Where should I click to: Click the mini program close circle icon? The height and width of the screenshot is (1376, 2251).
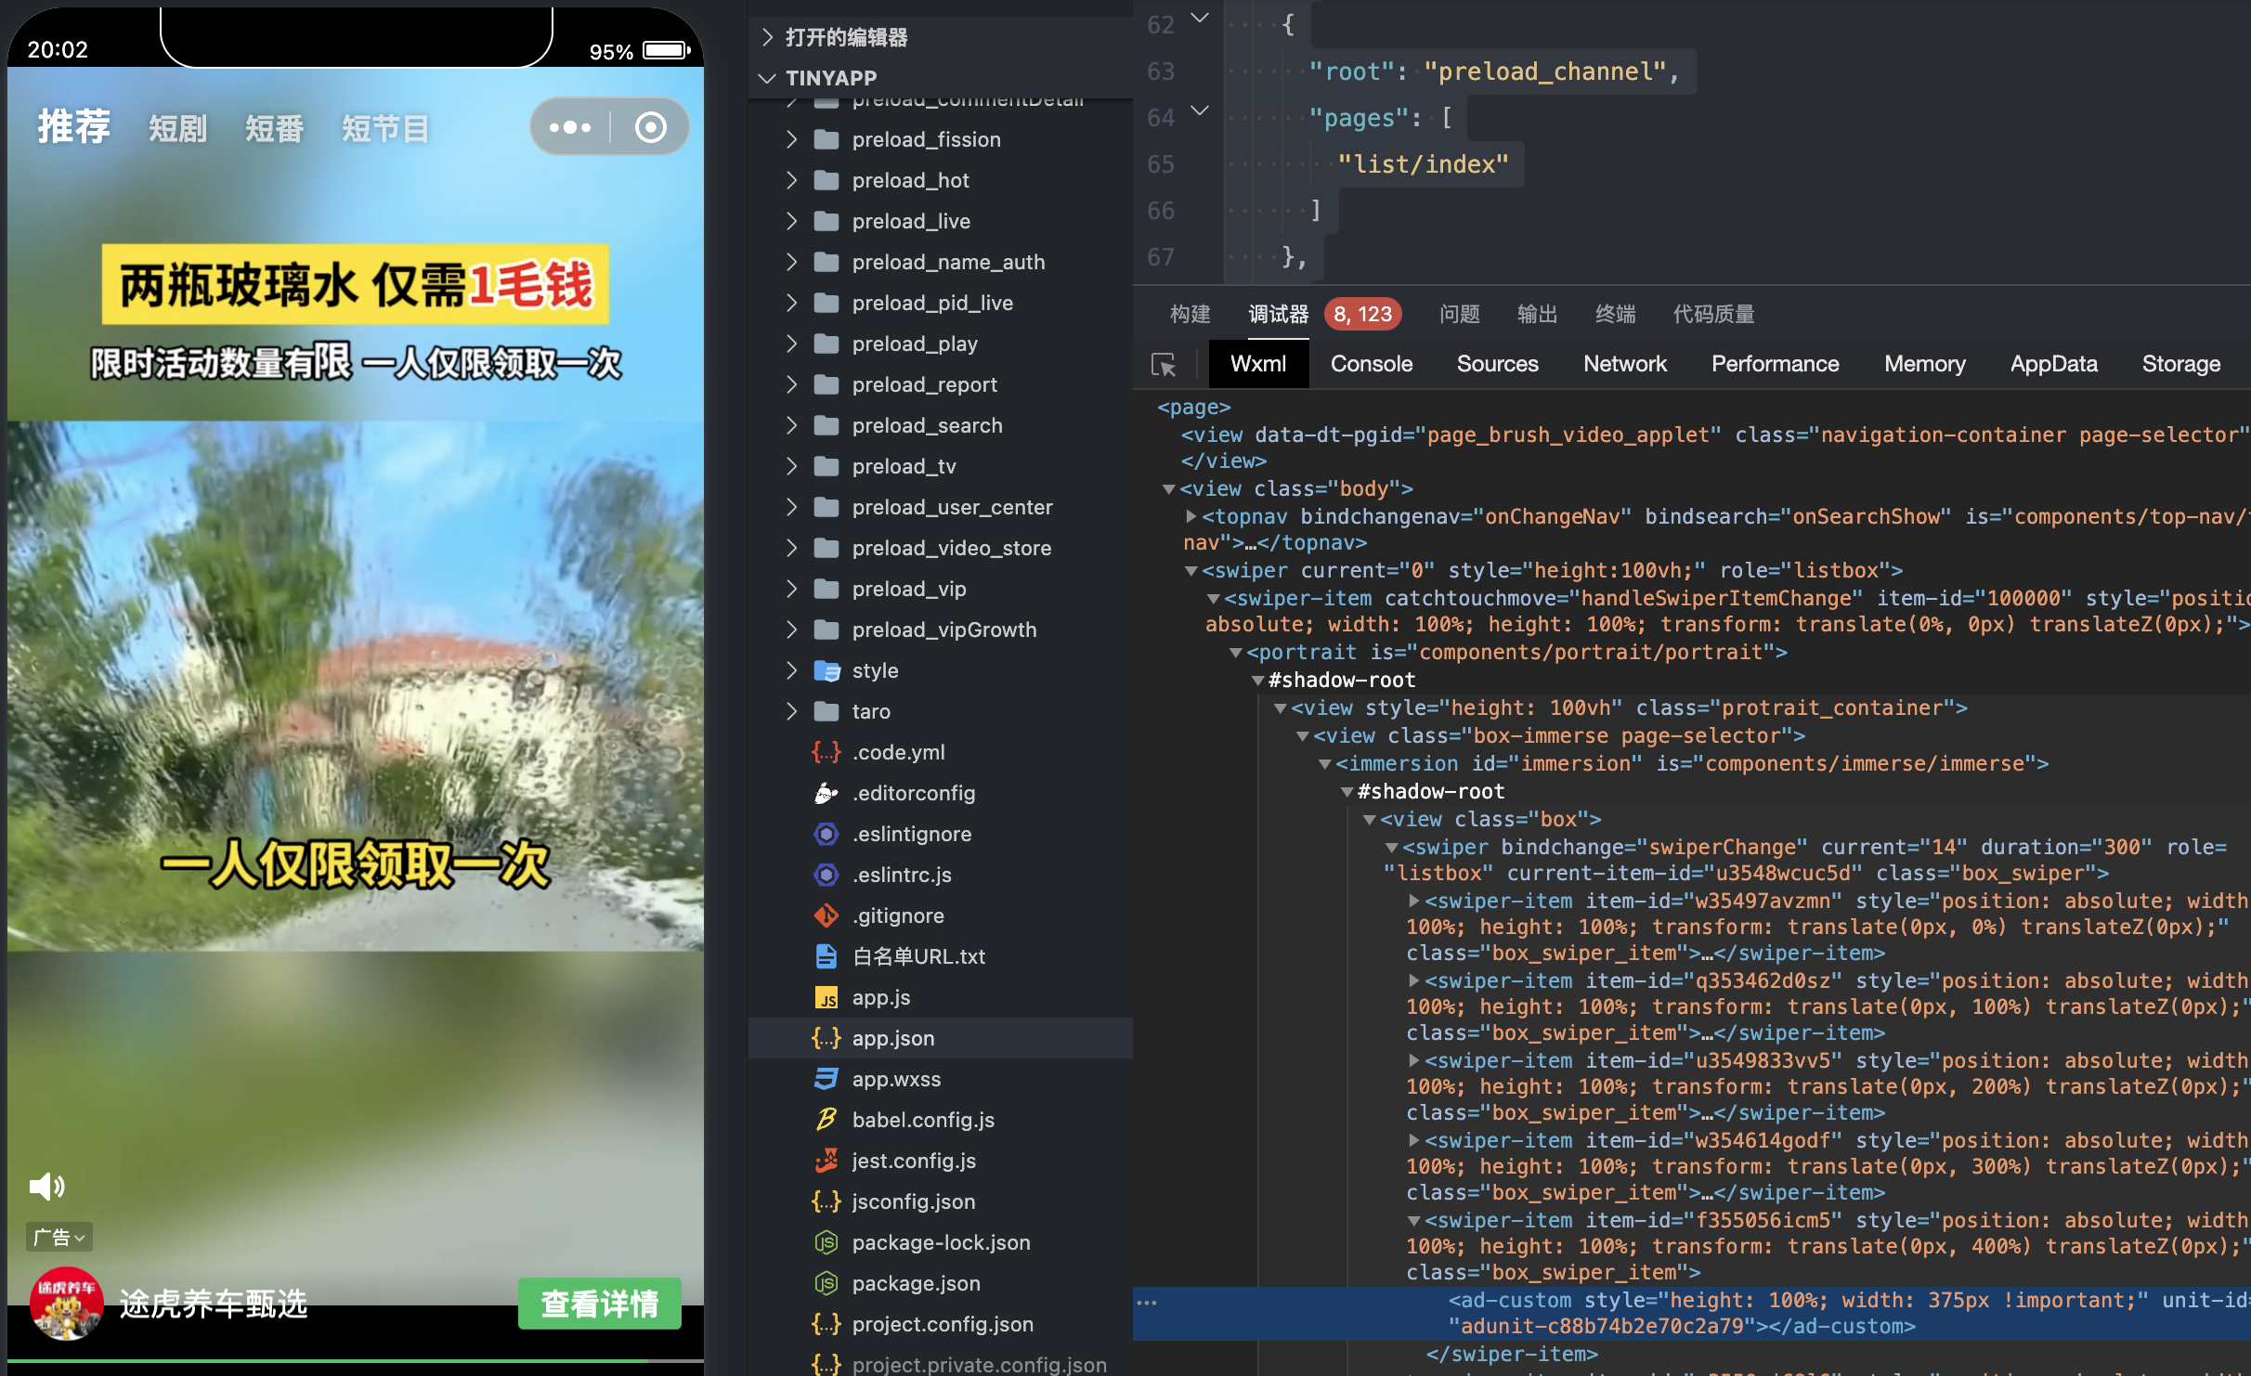pyautogui.click(x=650, y=127)
